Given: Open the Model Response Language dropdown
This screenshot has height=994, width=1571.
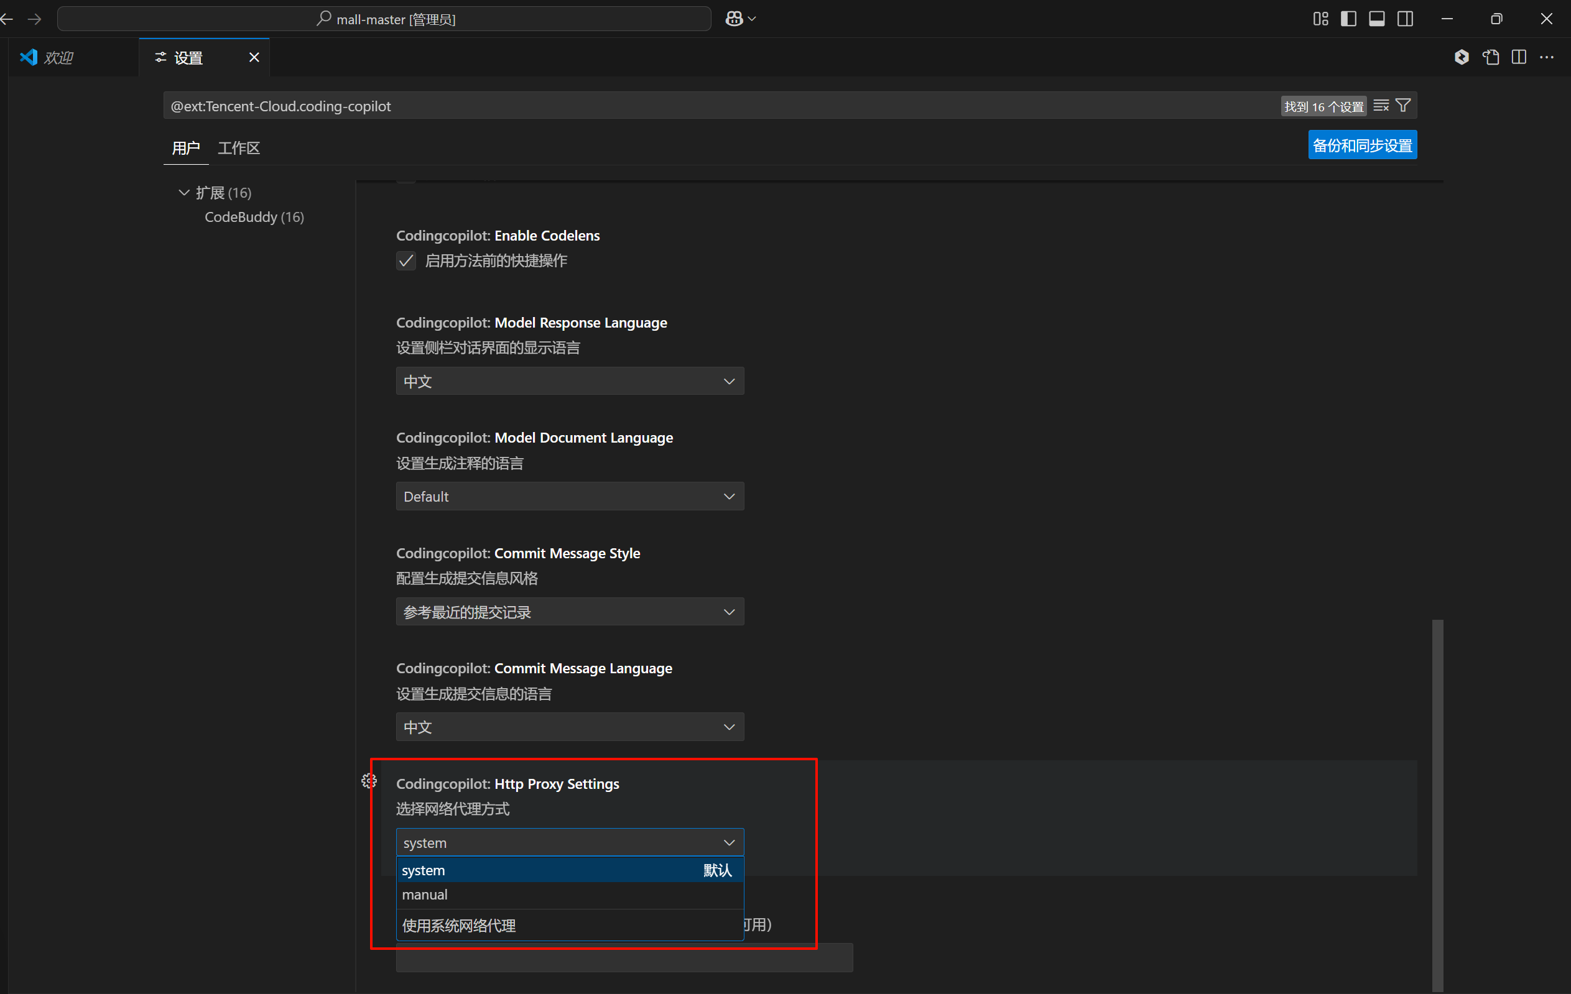Looking at the screenshot, I should pos(569,381).
